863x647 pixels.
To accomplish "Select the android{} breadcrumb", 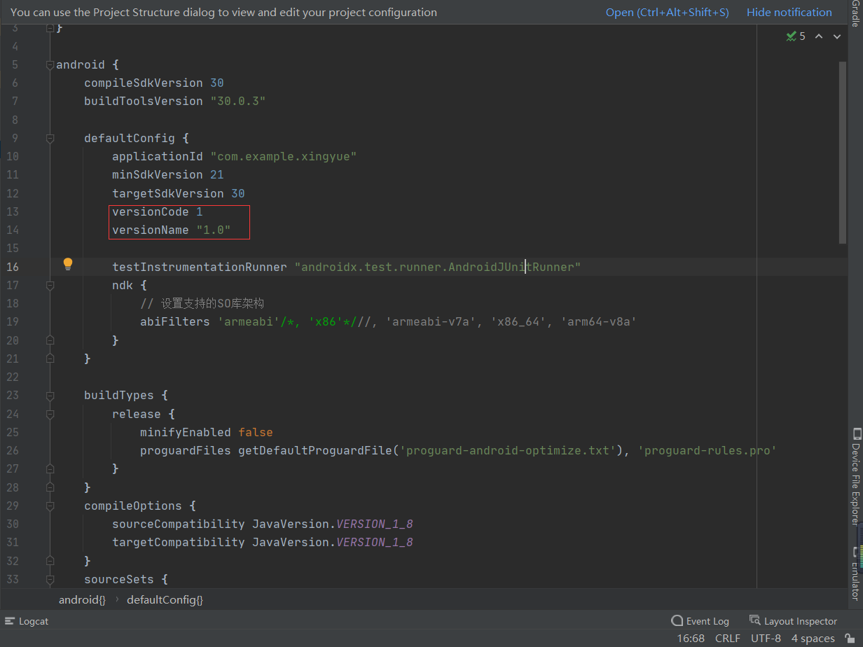I will coord(82,600).
